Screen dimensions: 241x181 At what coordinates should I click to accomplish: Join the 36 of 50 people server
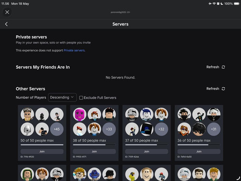[x=199, y=152]
